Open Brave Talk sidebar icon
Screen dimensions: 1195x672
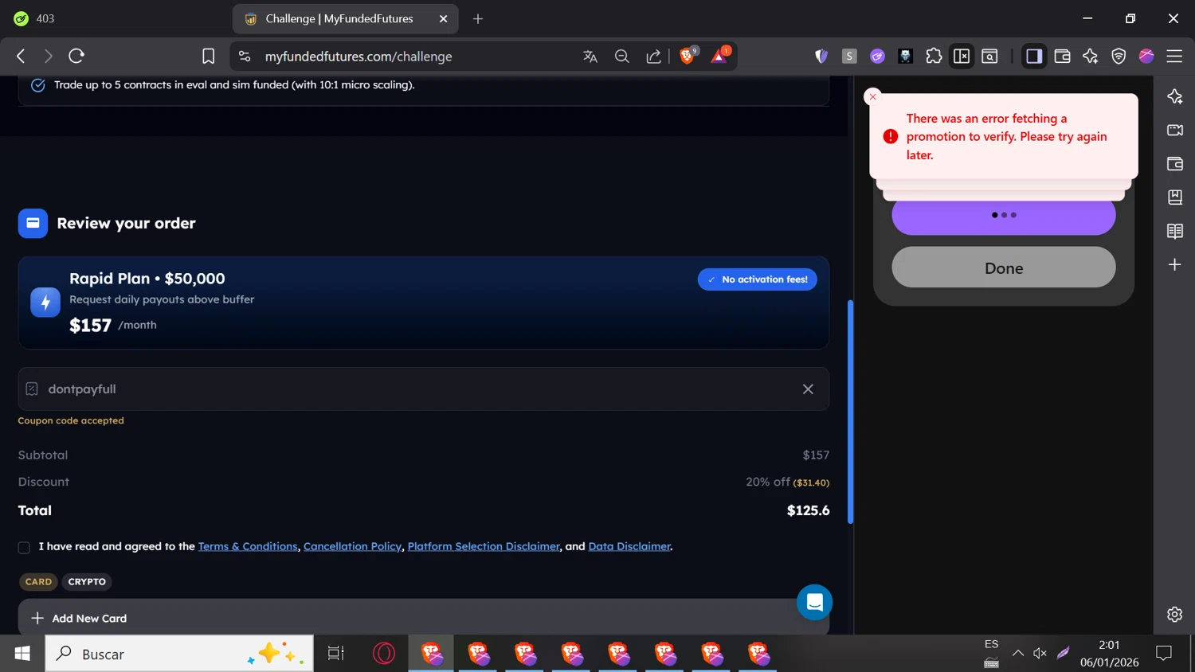1174,130
